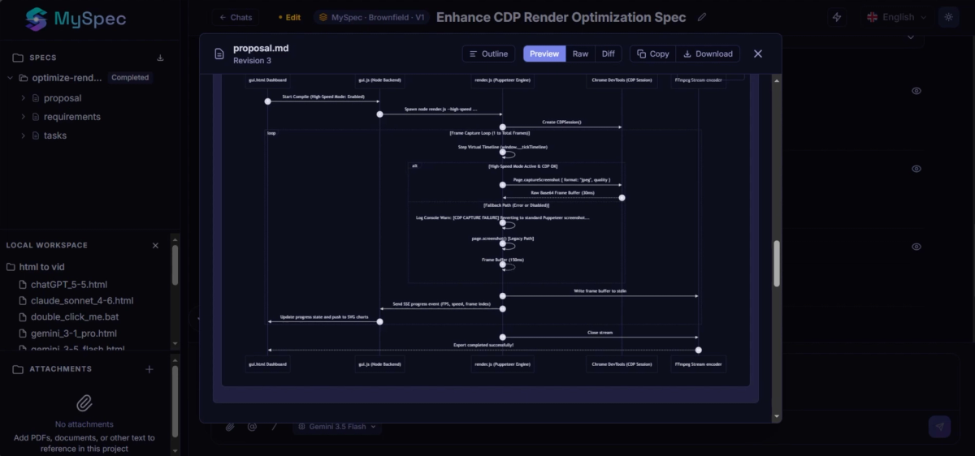Click the ATTACHMENTS folder icon

coord(18,369)
